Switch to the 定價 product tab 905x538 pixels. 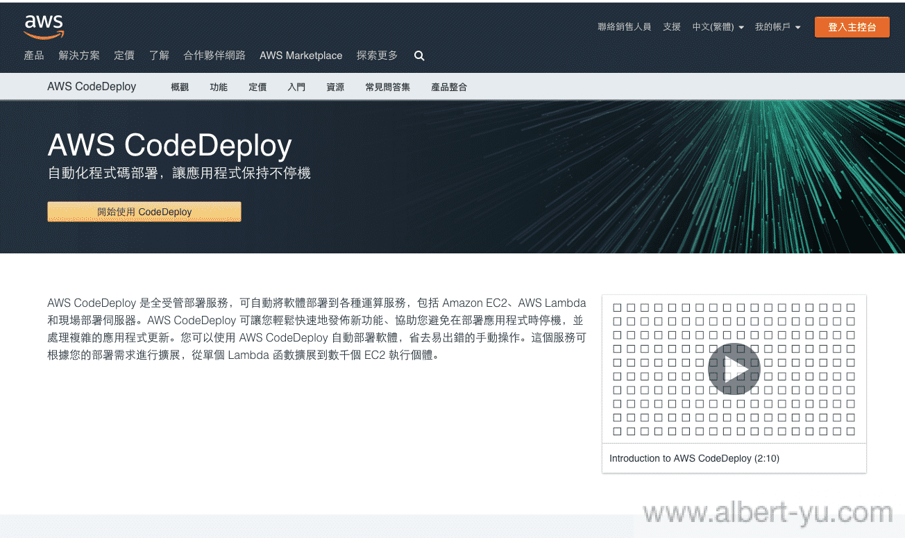click(x=257, y=87)
